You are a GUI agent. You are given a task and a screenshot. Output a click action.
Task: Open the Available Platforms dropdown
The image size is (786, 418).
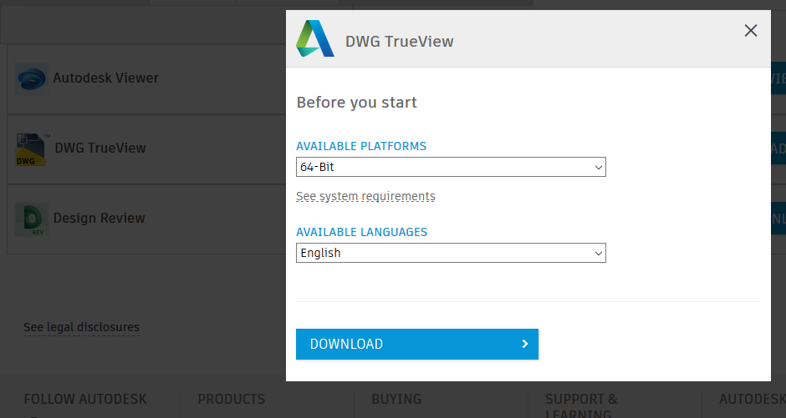(x=451, y=167)
